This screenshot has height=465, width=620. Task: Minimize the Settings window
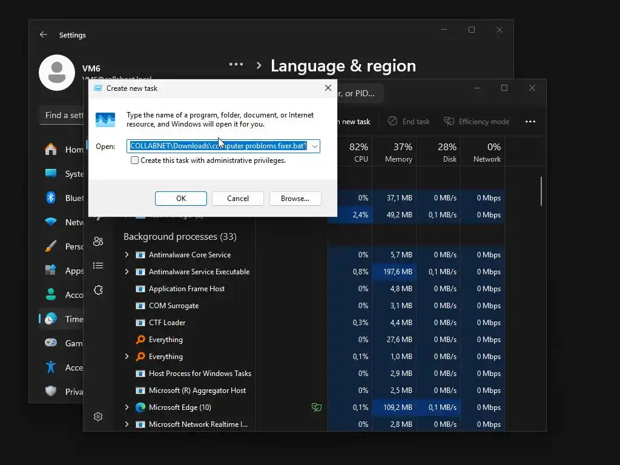tap(444, 30)
